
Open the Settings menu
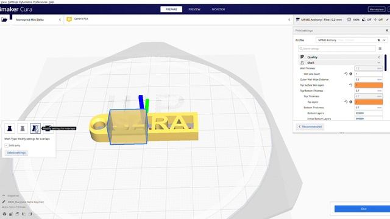[13, 2]
